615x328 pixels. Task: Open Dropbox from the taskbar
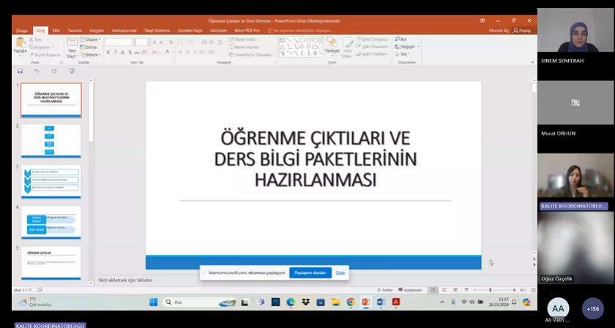click(305, 302)
